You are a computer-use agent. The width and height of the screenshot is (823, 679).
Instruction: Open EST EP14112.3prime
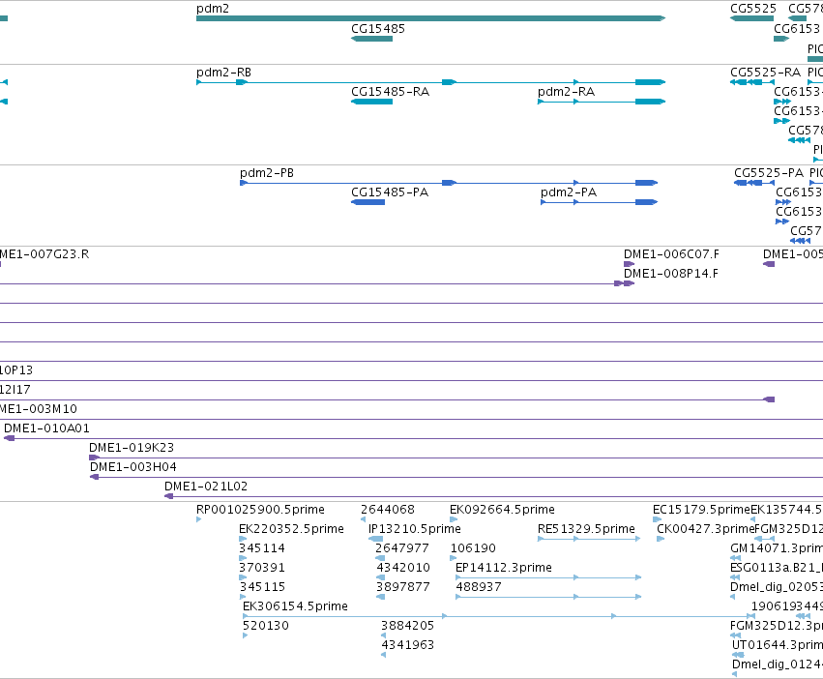[504, 568]
